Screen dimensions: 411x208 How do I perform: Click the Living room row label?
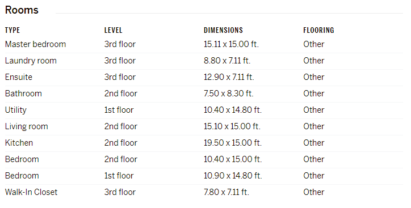tap(27, 126)
